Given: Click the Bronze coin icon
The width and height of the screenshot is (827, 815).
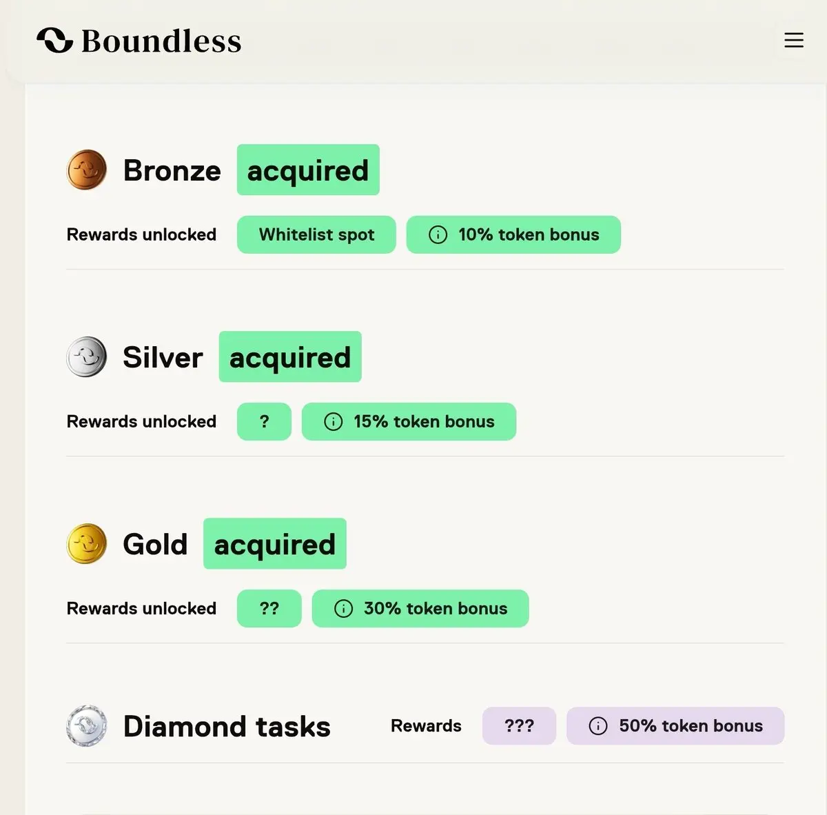Looking at the screenshot, I should coord(87,170).
